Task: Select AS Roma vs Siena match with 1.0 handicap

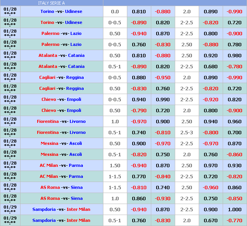Action: point(61,198)
